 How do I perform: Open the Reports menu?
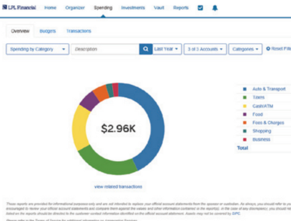(x=181, y=8)
